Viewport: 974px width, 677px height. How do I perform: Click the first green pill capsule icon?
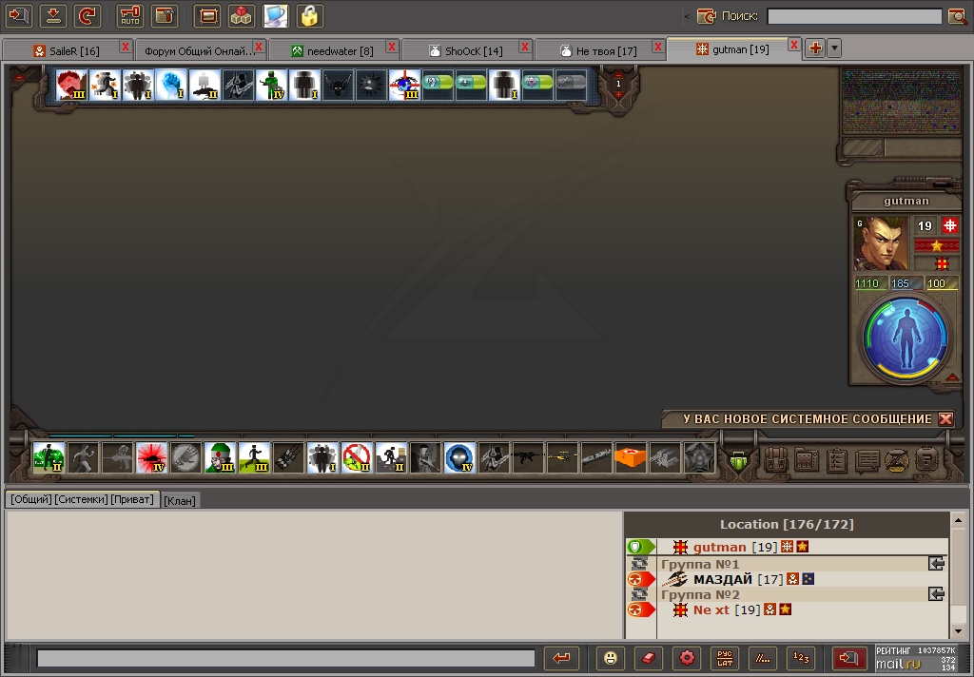click(x=438, y=84)
